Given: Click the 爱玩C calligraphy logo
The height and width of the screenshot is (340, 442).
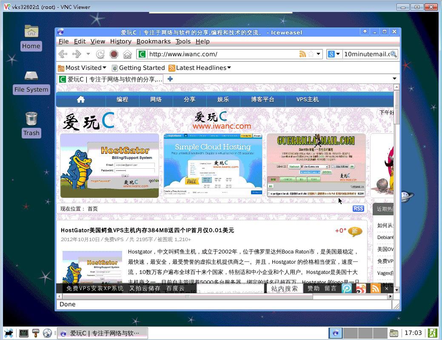Looking at the screenshot, I should (x=88, y=121).
